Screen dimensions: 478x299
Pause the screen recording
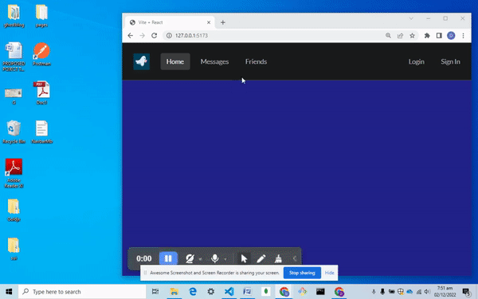(x=168, y=258)
